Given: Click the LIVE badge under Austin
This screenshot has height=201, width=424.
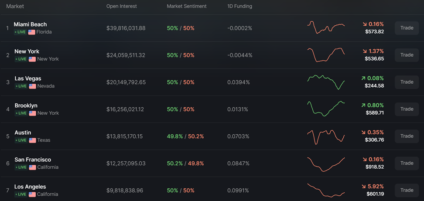Looking at the screenshot, I should click(21, 140).
